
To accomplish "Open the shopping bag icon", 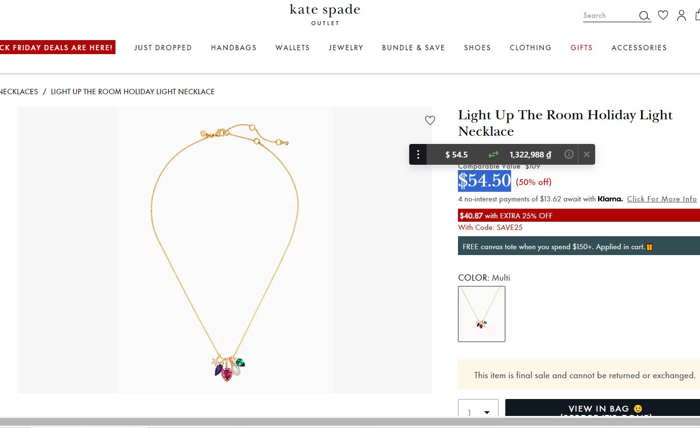I will point(698,15).
